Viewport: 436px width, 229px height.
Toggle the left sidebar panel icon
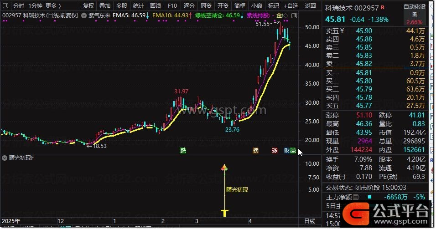point(5,5)
